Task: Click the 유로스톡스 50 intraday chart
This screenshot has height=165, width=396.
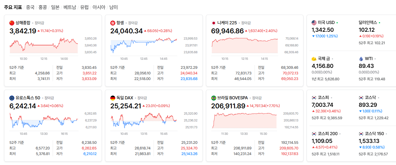Action: pos(44,120)
